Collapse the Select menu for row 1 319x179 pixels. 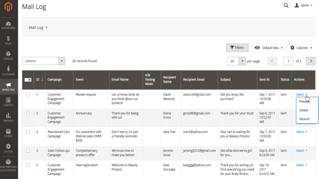[302, 94]
